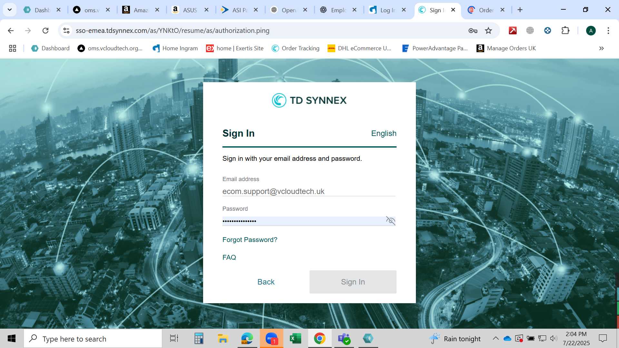Open File Explorer from taskbar

click(223, 339)
